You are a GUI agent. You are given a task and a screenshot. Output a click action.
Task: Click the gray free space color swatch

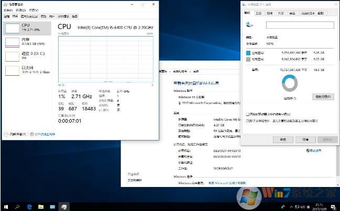tap(248, 59)
